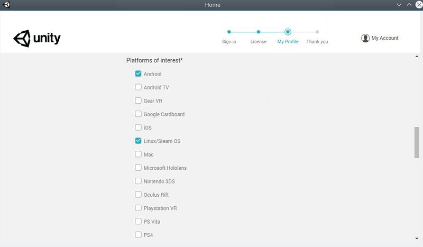Go to License step label
423x247 pixels.
pyautogui.click(x=259, y=42)
